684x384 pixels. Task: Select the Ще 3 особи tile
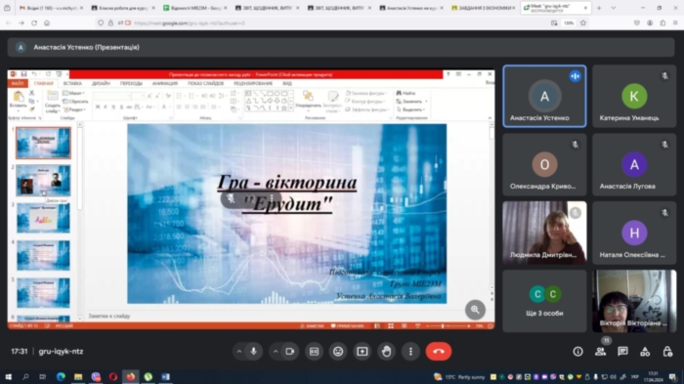[544, 301]
